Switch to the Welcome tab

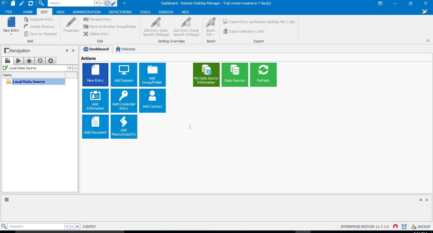point(126,49)
